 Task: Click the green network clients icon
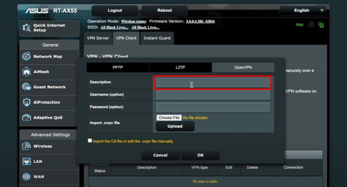click(321, 25)
